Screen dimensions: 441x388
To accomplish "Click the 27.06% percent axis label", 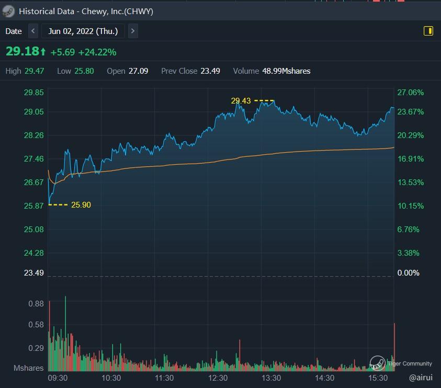I will point(410,93).
